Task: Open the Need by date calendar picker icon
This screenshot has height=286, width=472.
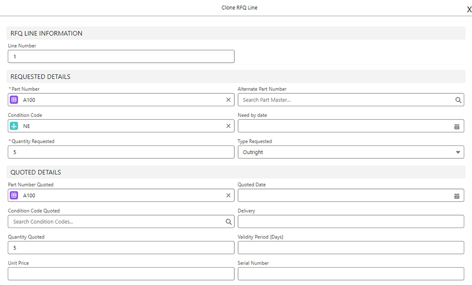Action: [457, 126]
